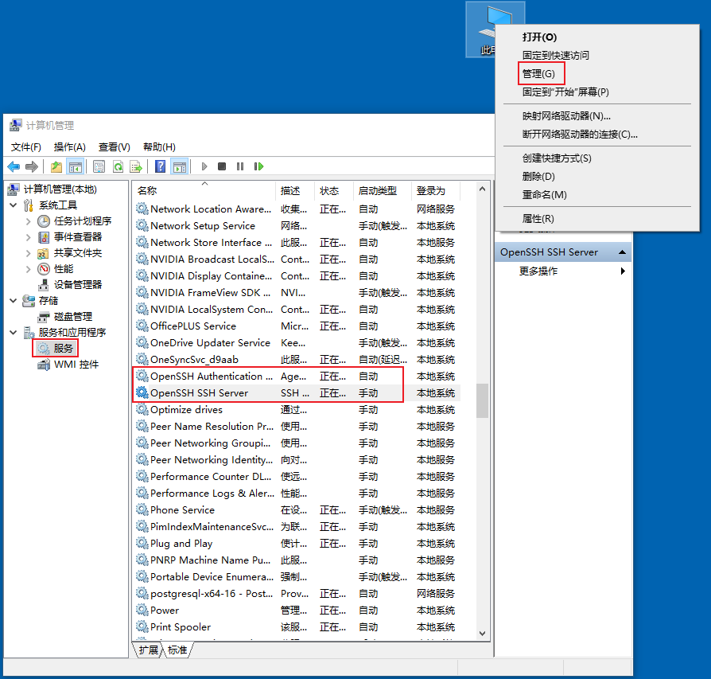Select 计算机管理(本地) root node
The height and width of the screenshot is (679, 711).
[x=60, y=189]
